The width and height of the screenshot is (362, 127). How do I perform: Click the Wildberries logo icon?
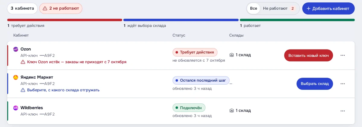(16, 108)
